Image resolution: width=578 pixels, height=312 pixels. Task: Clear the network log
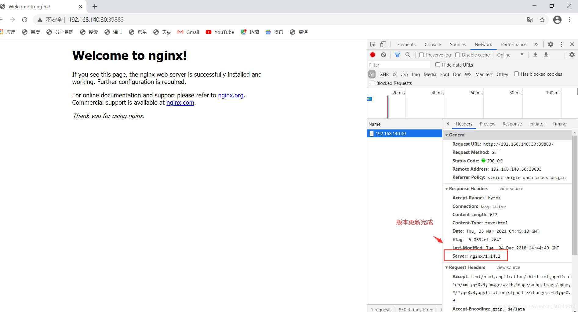coord(384,55)
